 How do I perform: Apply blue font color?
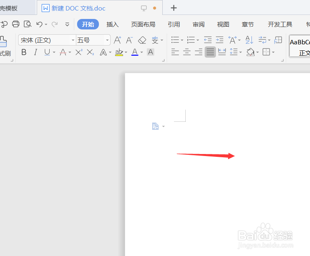[x=135, y=52]
